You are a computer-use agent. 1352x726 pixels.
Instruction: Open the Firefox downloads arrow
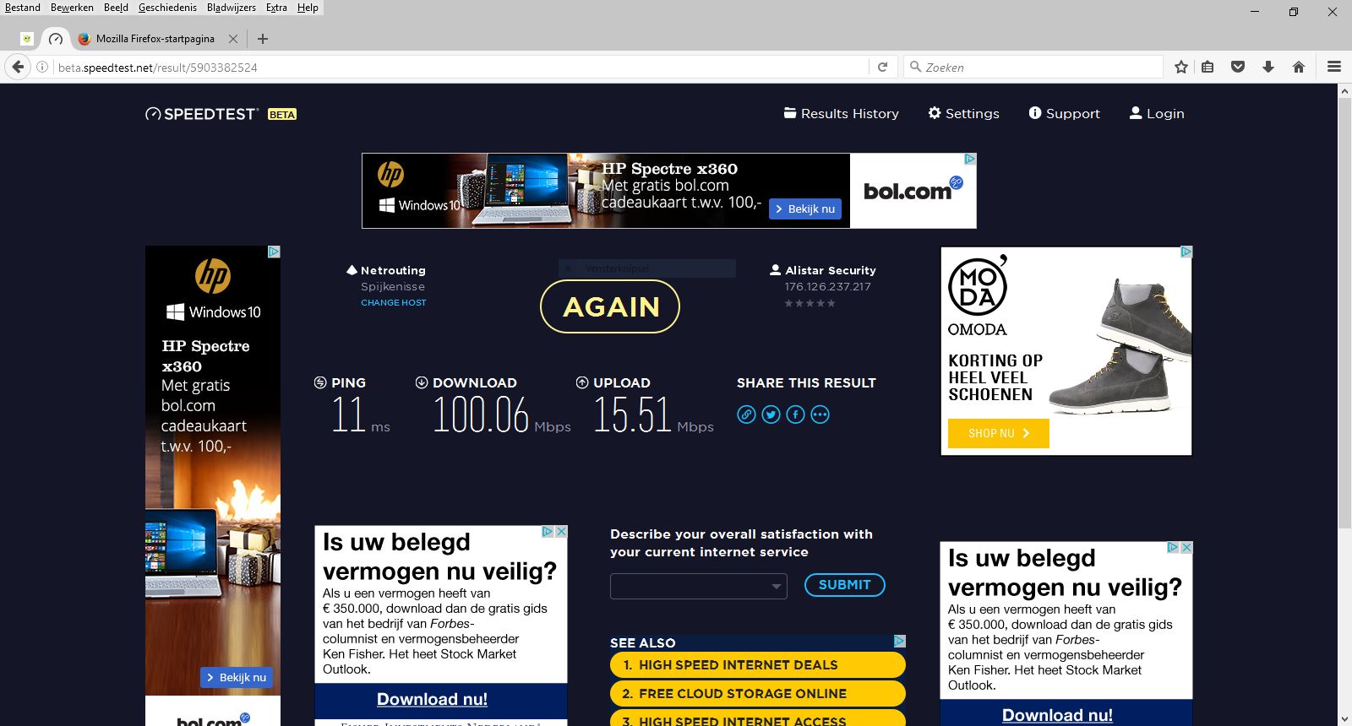[x=1268, y=67]
